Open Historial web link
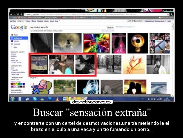183x138 pixels. pos(149,21)
